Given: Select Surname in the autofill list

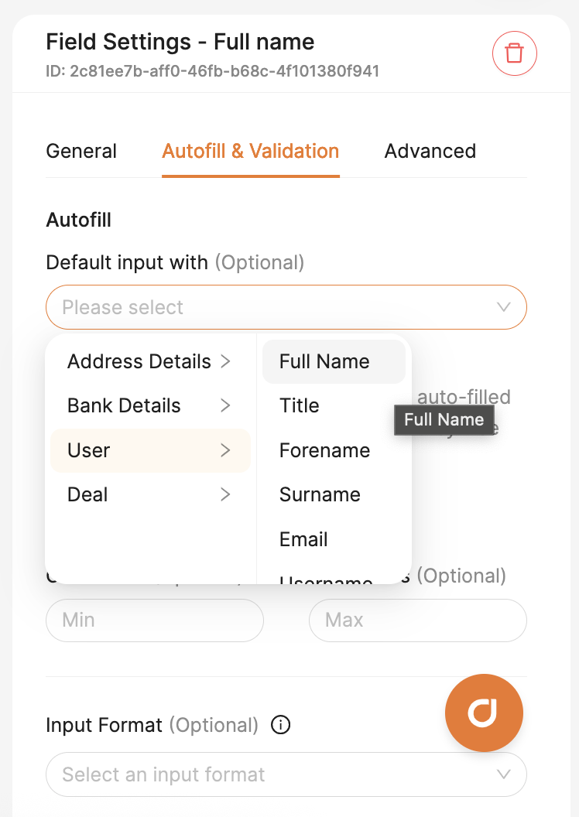Looking at the screenshot, I should (334, 494).
